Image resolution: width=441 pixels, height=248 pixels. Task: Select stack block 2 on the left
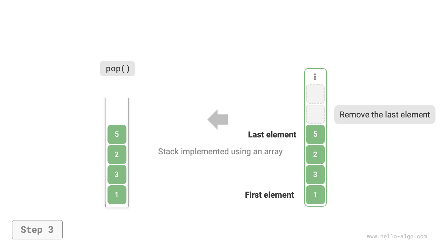[117, 154]
